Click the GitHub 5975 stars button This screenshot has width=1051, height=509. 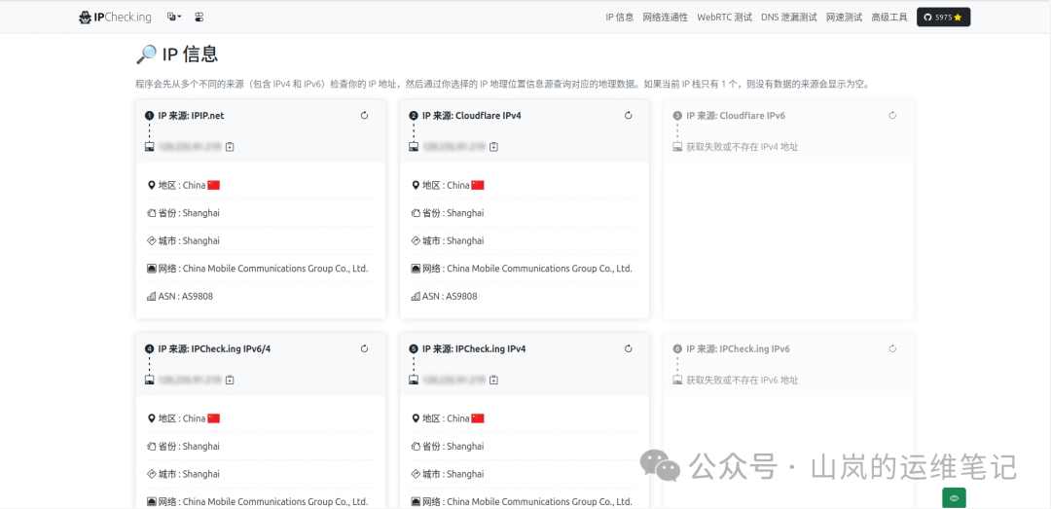click(943, 18)
